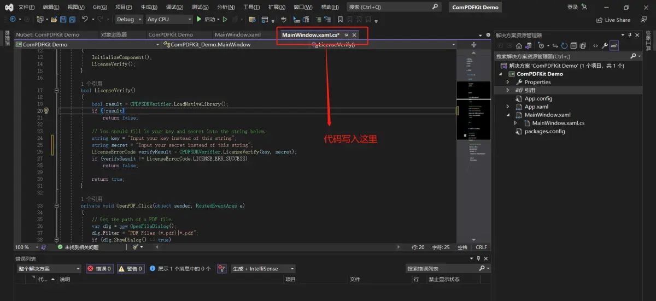Expand the 引用 references node
The image size is (656, 301).
click(508, 90)
